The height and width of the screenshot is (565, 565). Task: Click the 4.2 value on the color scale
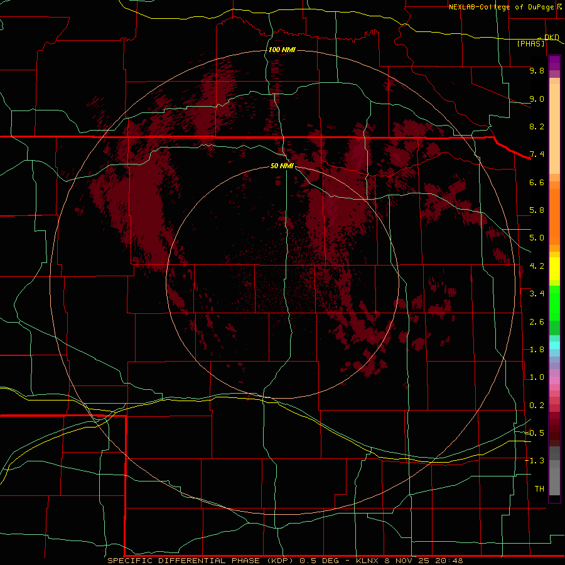(537, 266)
